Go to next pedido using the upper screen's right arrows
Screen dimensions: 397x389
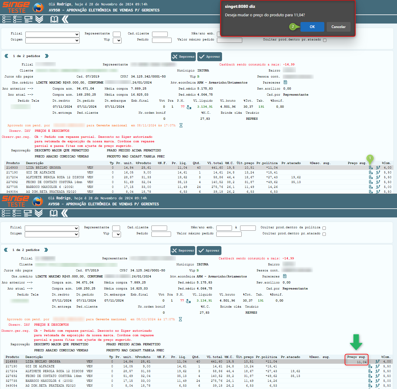[47, 56]
